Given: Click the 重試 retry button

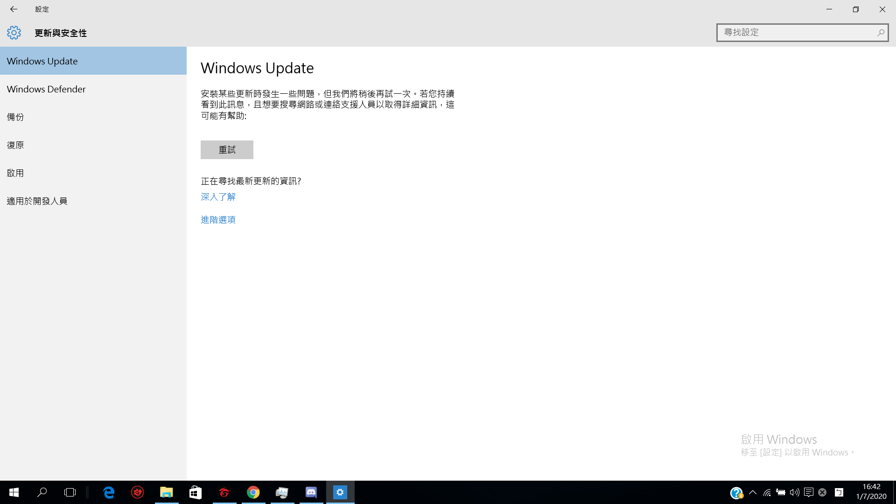Looking at the screenshot, I should tap(227, 149).
